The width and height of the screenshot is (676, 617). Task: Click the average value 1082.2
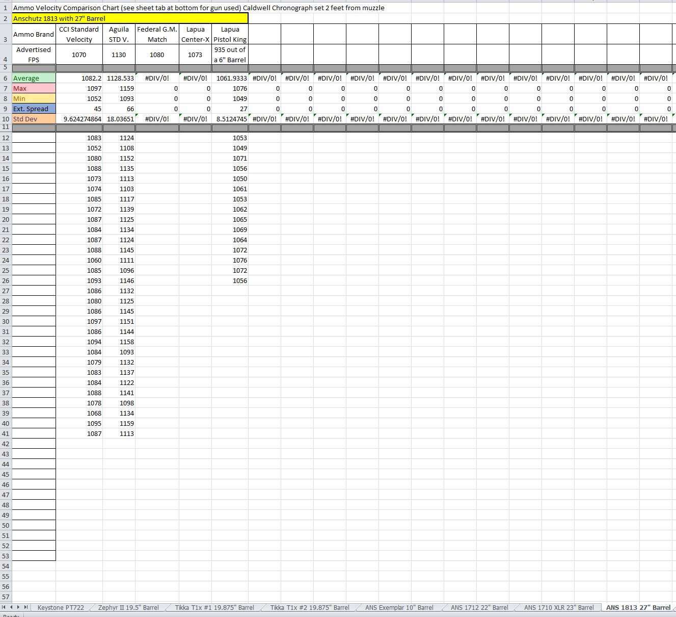point(79,78)
